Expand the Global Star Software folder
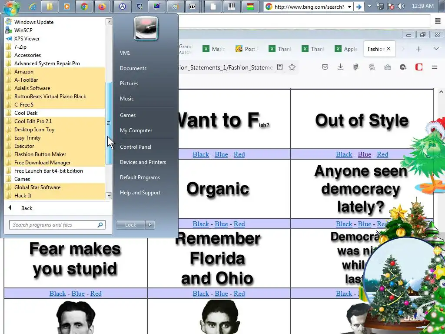Viewport: 445px width, 334px height. pyautogui.click(x=55, y=187)
